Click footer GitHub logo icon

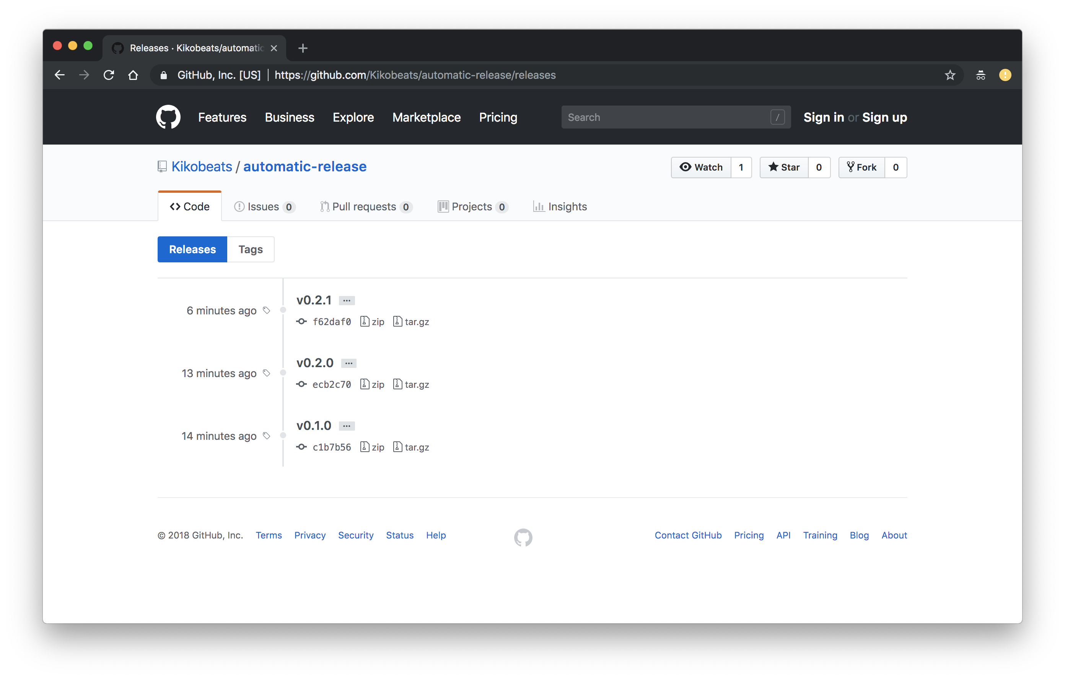point(523,537)
